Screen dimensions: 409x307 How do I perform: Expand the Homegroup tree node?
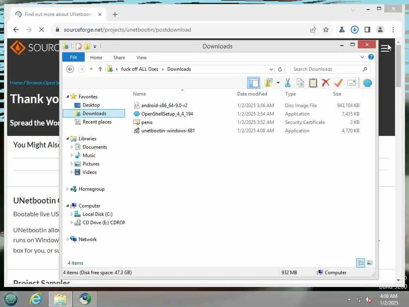68,189
